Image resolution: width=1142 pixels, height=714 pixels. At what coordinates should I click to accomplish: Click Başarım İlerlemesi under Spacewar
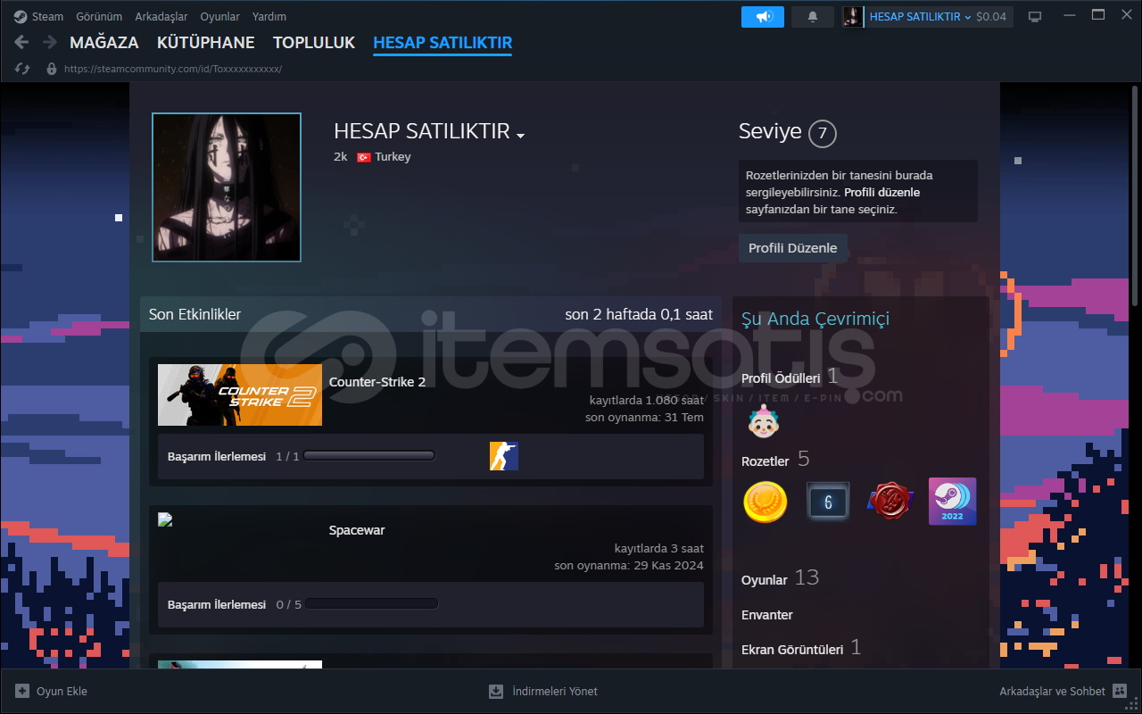[217, 604]
